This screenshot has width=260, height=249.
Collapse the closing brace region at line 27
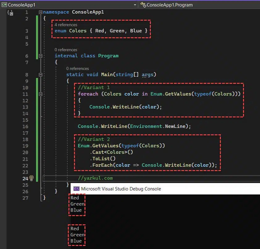40,198
